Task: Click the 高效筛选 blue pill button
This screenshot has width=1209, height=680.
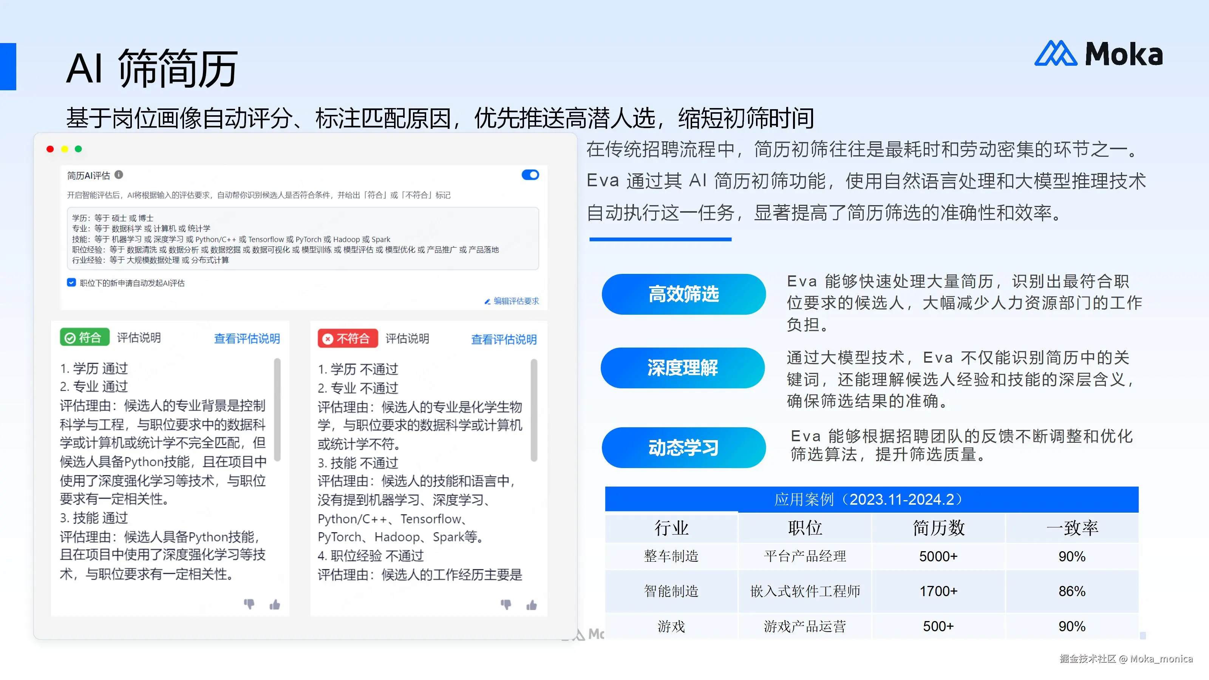Action: pyautogui.click(x=683, y=294)
